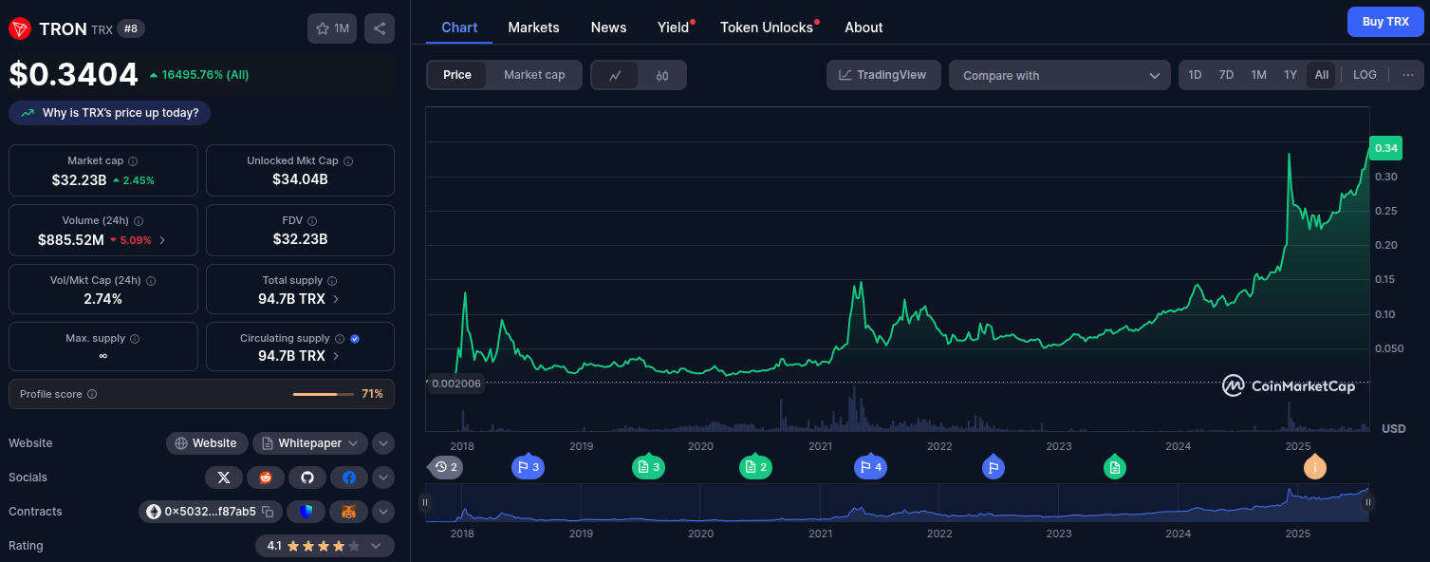Click the info icon beside Unlocked Mkt Cap
The image size is (1430, 562).
coord(348,161)
